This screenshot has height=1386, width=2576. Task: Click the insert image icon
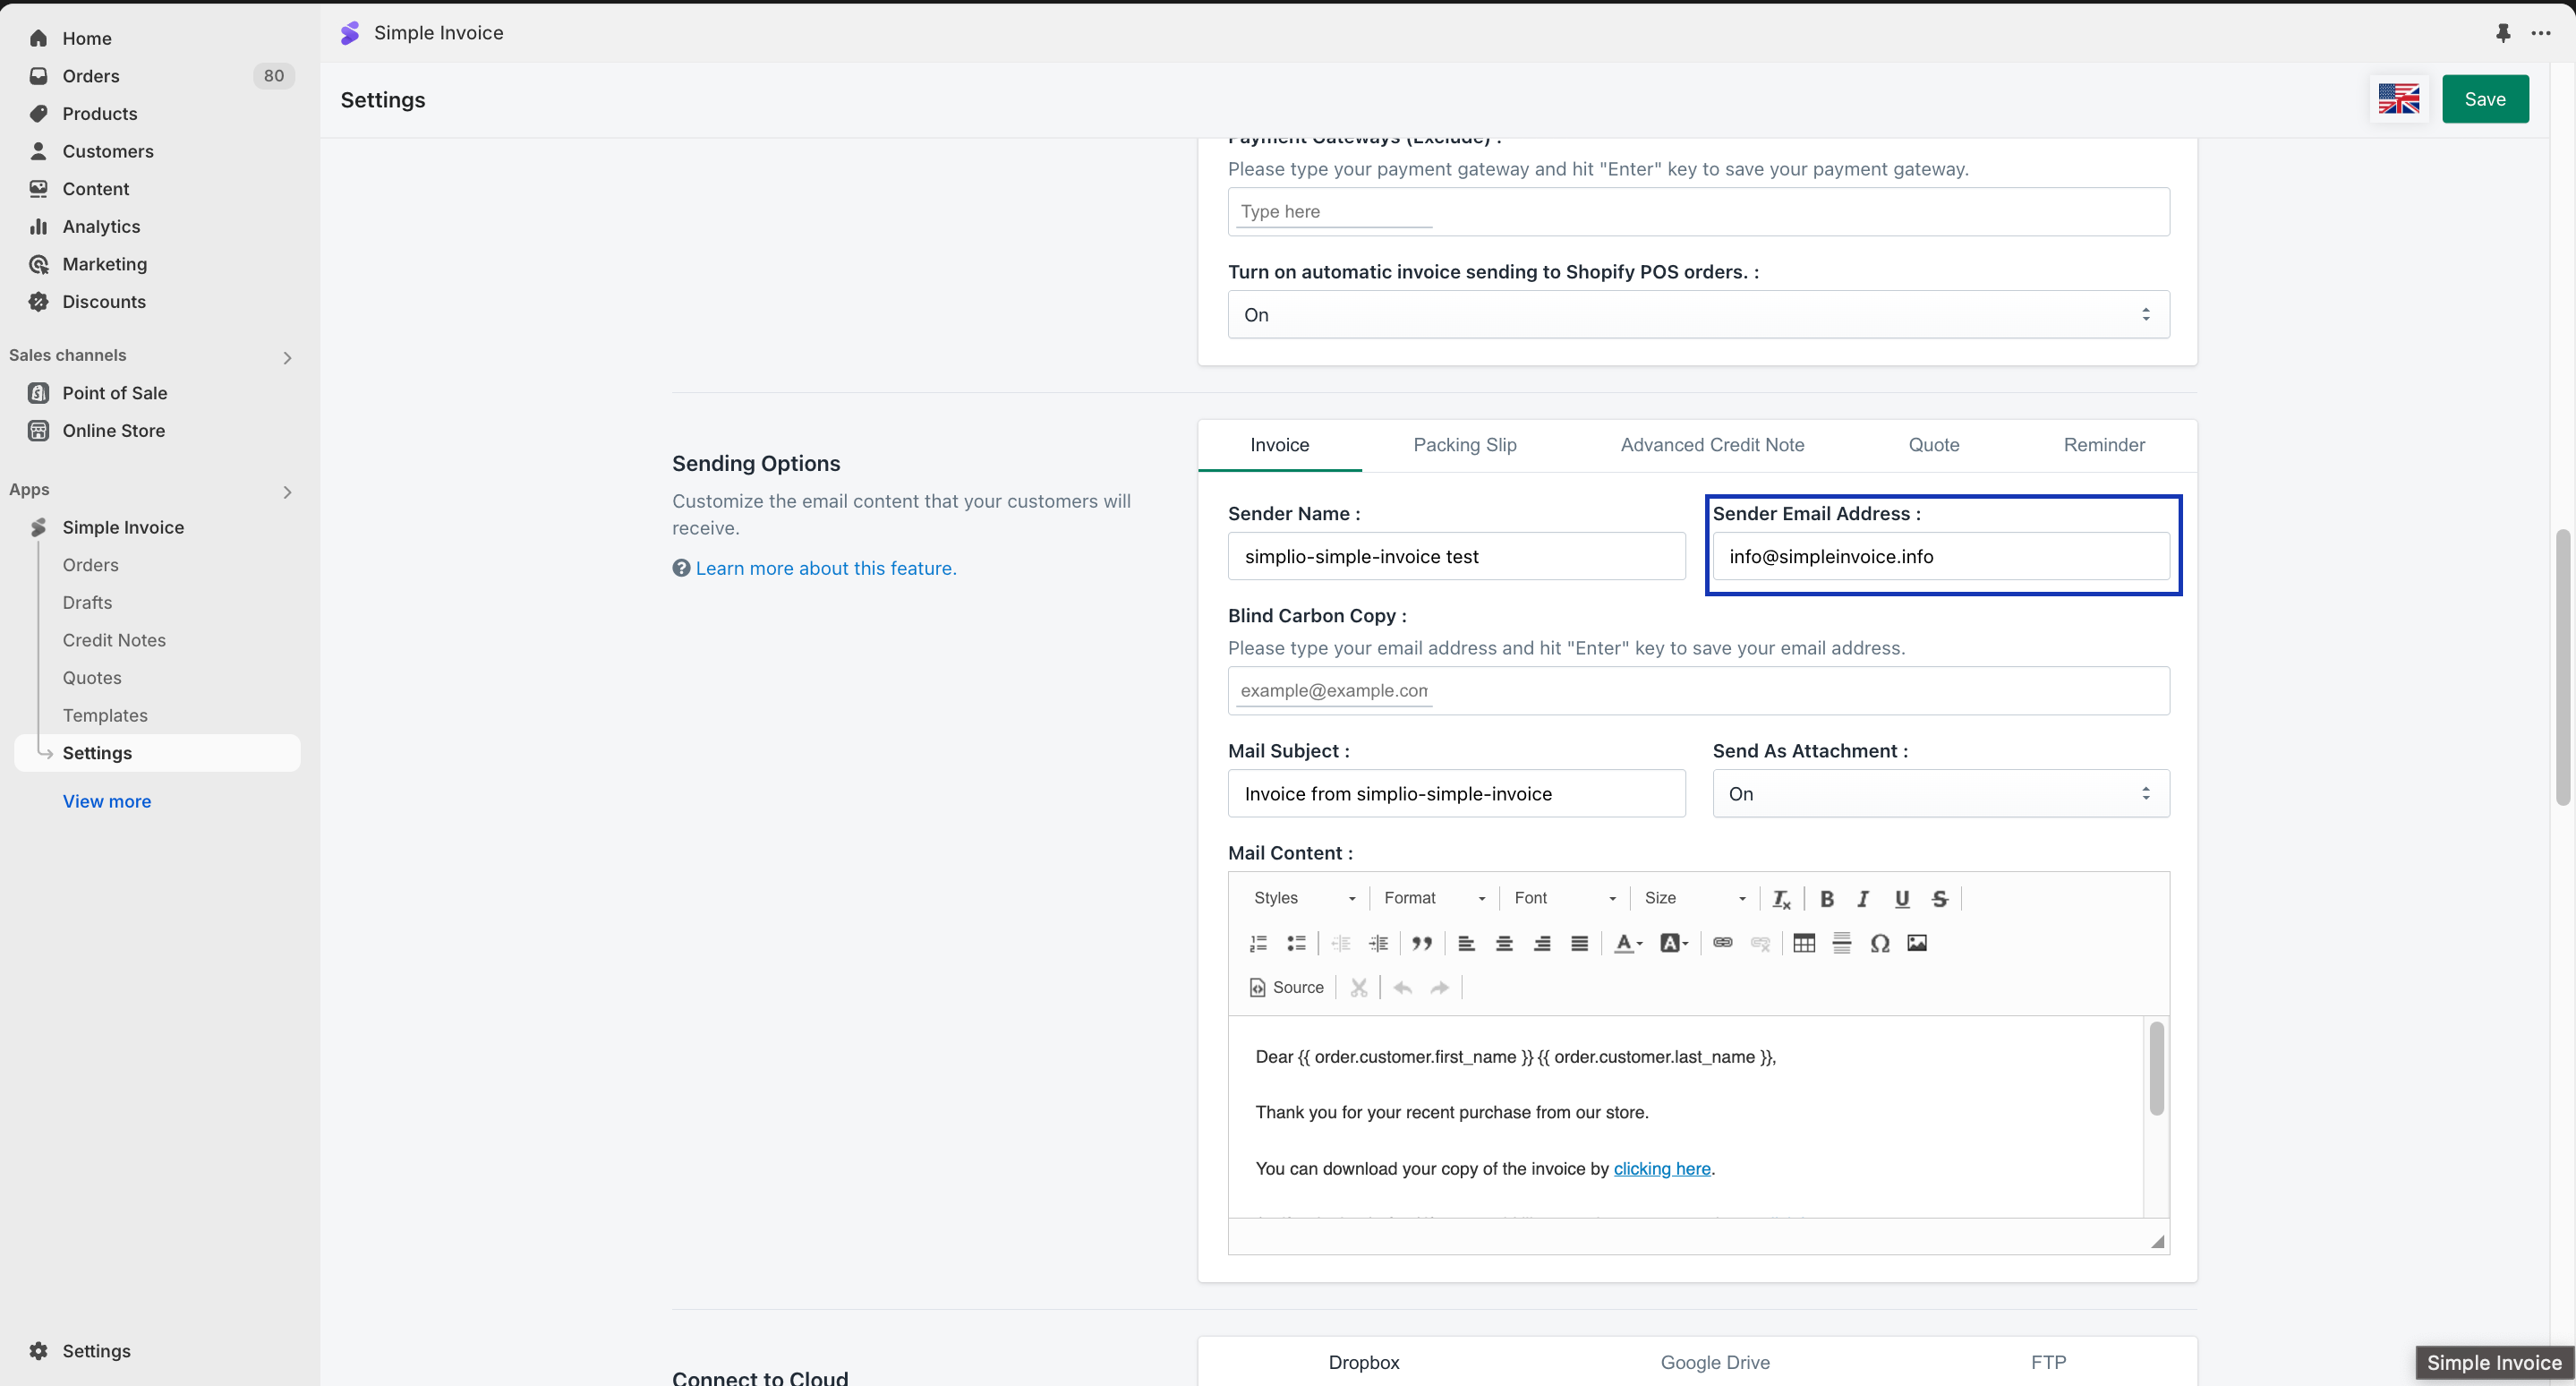coord(1916,943)
